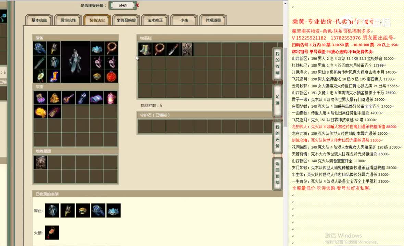
Task: Go to the 外观道具 tab
Action: [x=213, y=20]
